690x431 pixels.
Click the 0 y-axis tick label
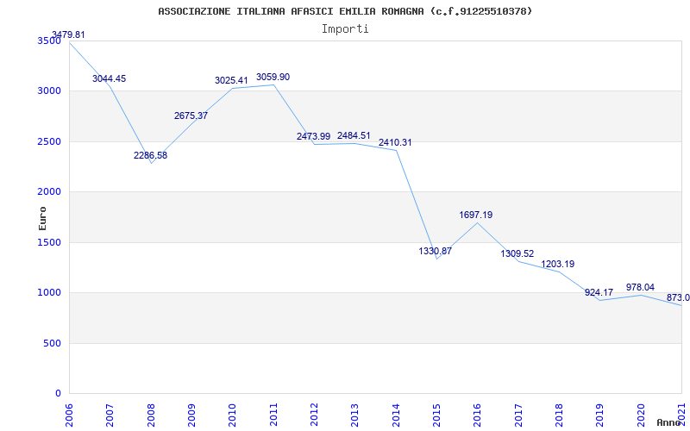coord(58,393)
